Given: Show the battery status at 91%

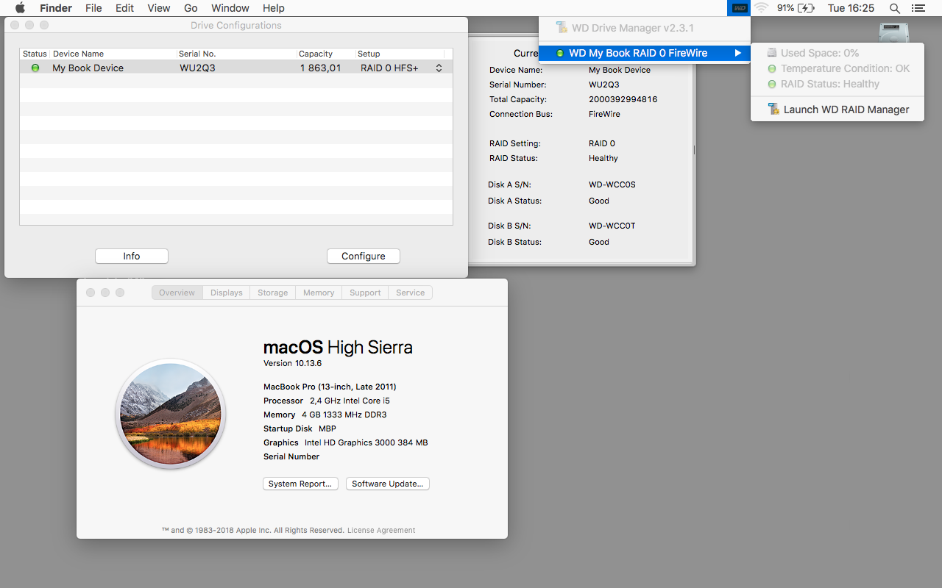Looking at the screenshot, I should [x=796, y=8].
